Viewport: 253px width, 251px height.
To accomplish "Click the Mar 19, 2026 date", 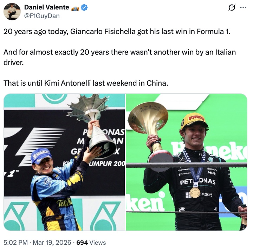I will [x=52, y=243].
